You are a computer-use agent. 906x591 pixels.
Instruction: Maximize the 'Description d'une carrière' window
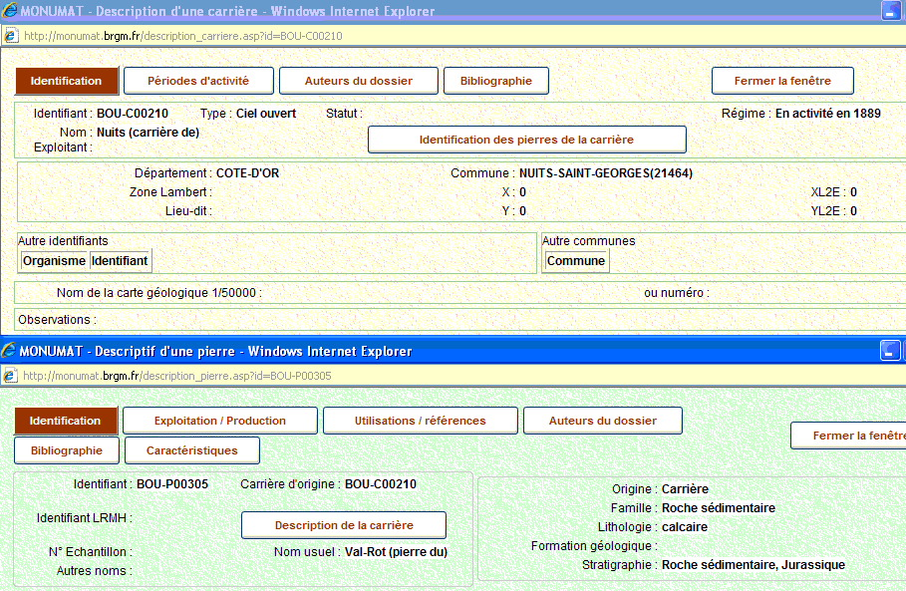(891, 11)
